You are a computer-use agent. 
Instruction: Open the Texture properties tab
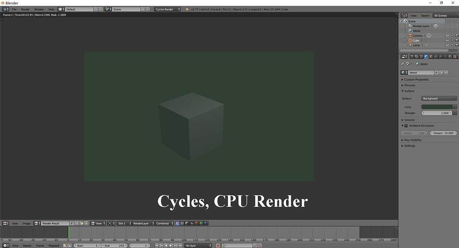[455, 56]
